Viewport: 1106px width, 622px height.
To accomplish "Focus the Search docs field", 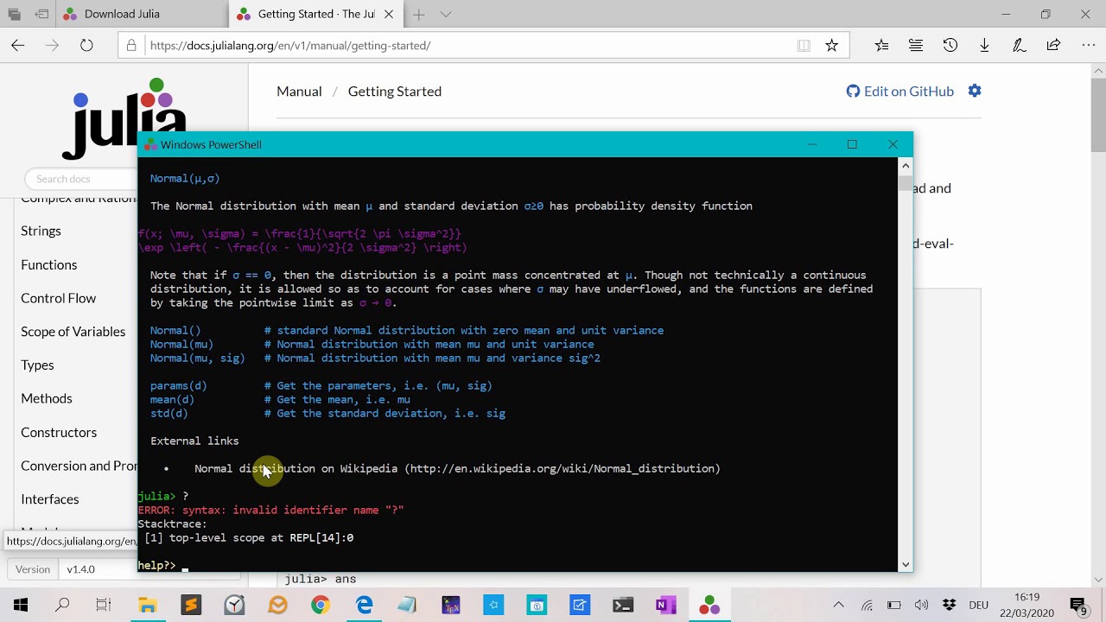I will pyautogui.click(x=79, y=179).
